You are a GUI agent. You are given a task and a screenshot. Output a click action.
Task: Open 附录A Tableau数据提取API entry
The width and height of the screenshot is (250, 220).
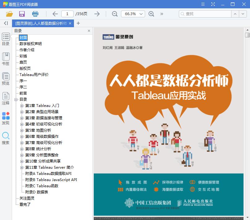(48, 174)
